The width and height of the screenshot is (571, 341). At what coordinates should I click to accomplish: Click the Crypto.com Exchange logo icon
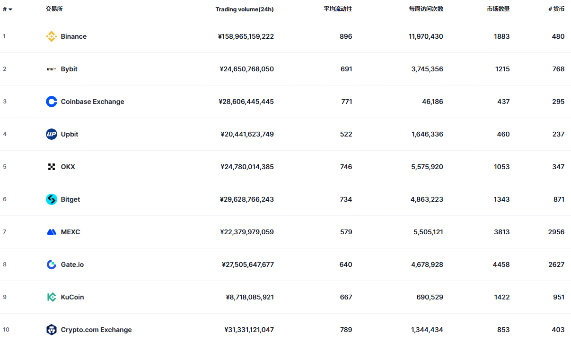click(x=51, y=330)
